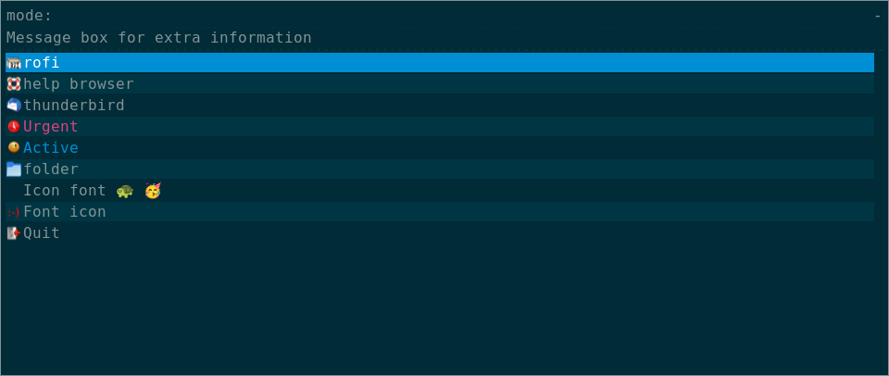This screenshot has height=376, width=889.
Task: Click the lifebuoy help browser icon
Action: point(14,84)
